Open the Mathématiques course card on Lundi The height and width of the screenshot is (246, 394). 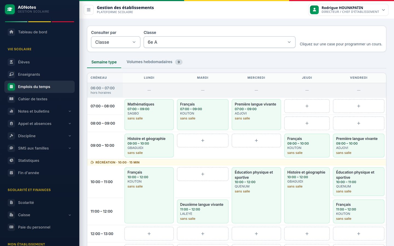click(x=149, y=115)
